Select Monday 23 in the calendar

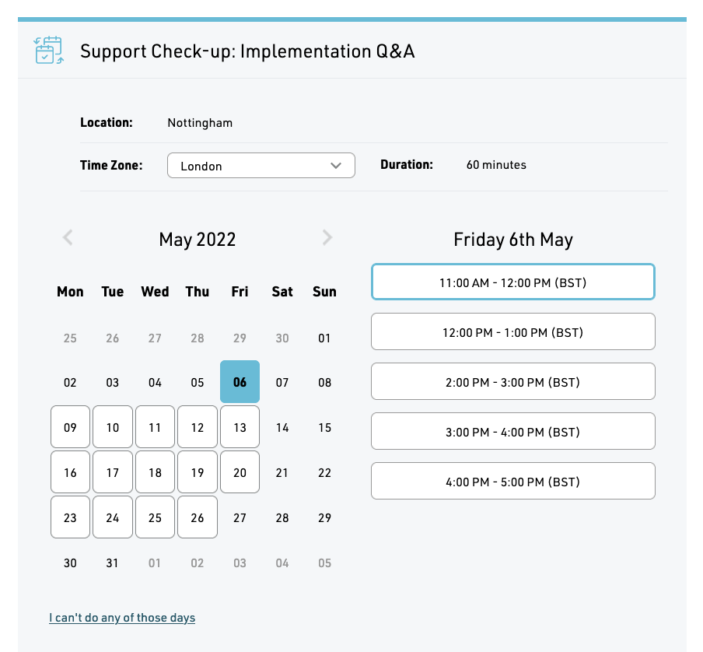pyautogui.click(x=71, y=517)
